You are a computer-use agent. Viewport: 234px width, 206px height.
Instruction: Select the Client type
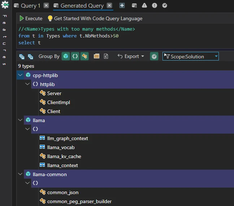tap(54, 111)
